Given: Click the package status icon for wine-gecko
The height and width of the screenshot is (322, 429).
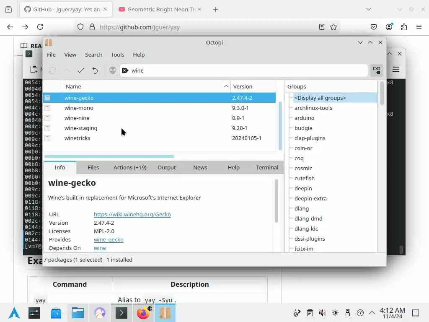Looking at the screenshot, I should point(47,98).
